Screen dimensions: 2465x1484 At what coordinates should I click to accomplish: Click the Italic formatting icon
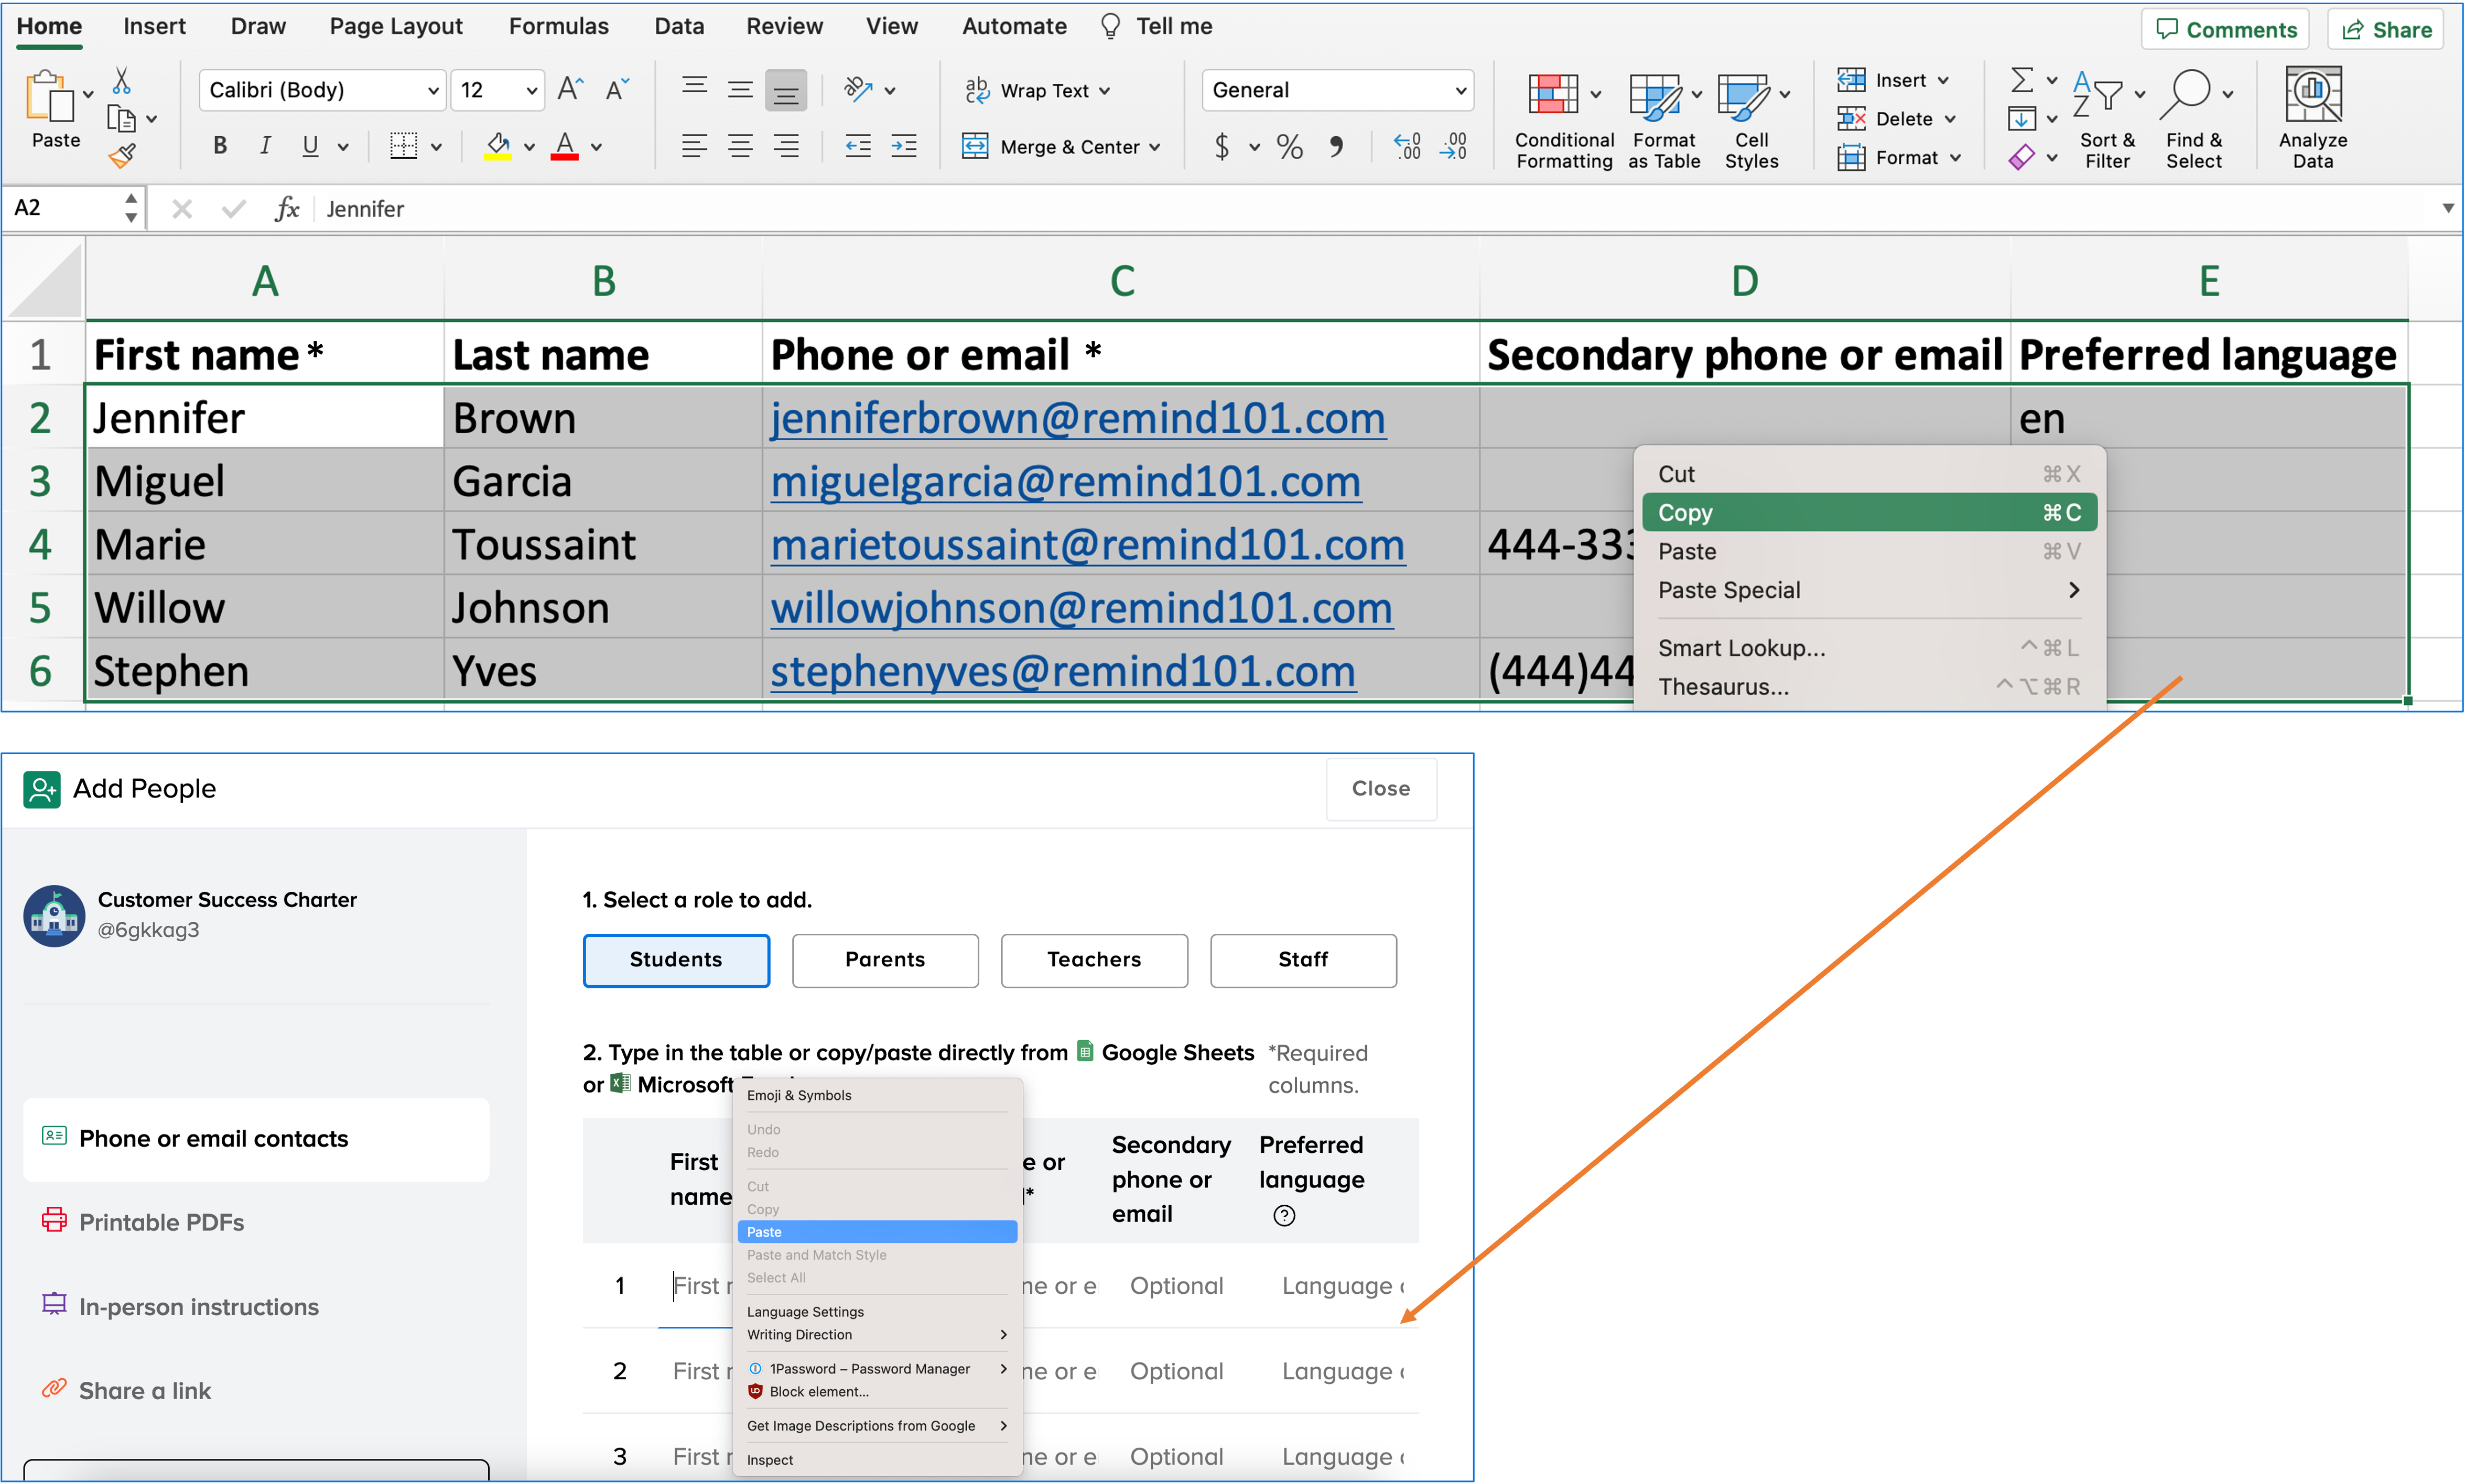tap(265, 146)
